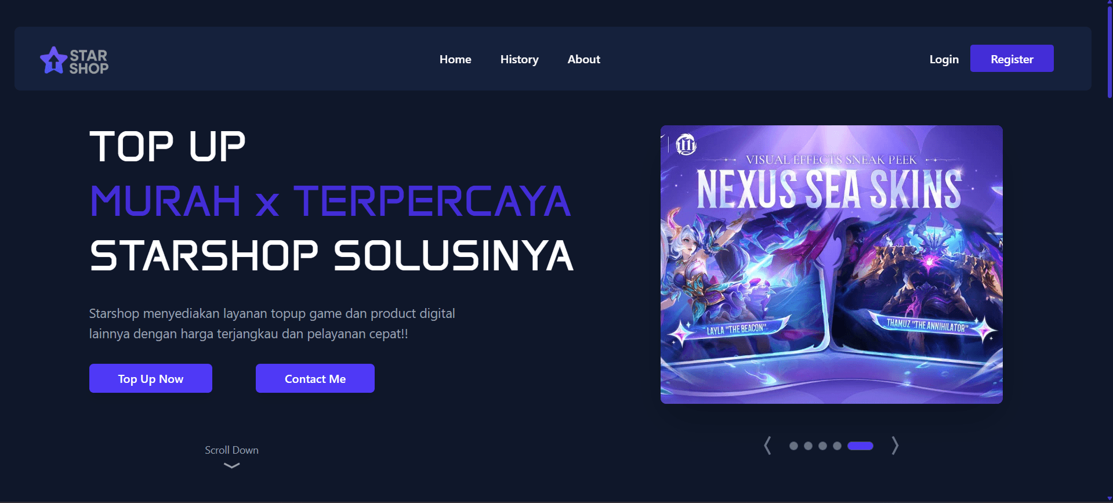The image size is (1113, 503).
Task: Click the Register button
Action: [1012, 59]
